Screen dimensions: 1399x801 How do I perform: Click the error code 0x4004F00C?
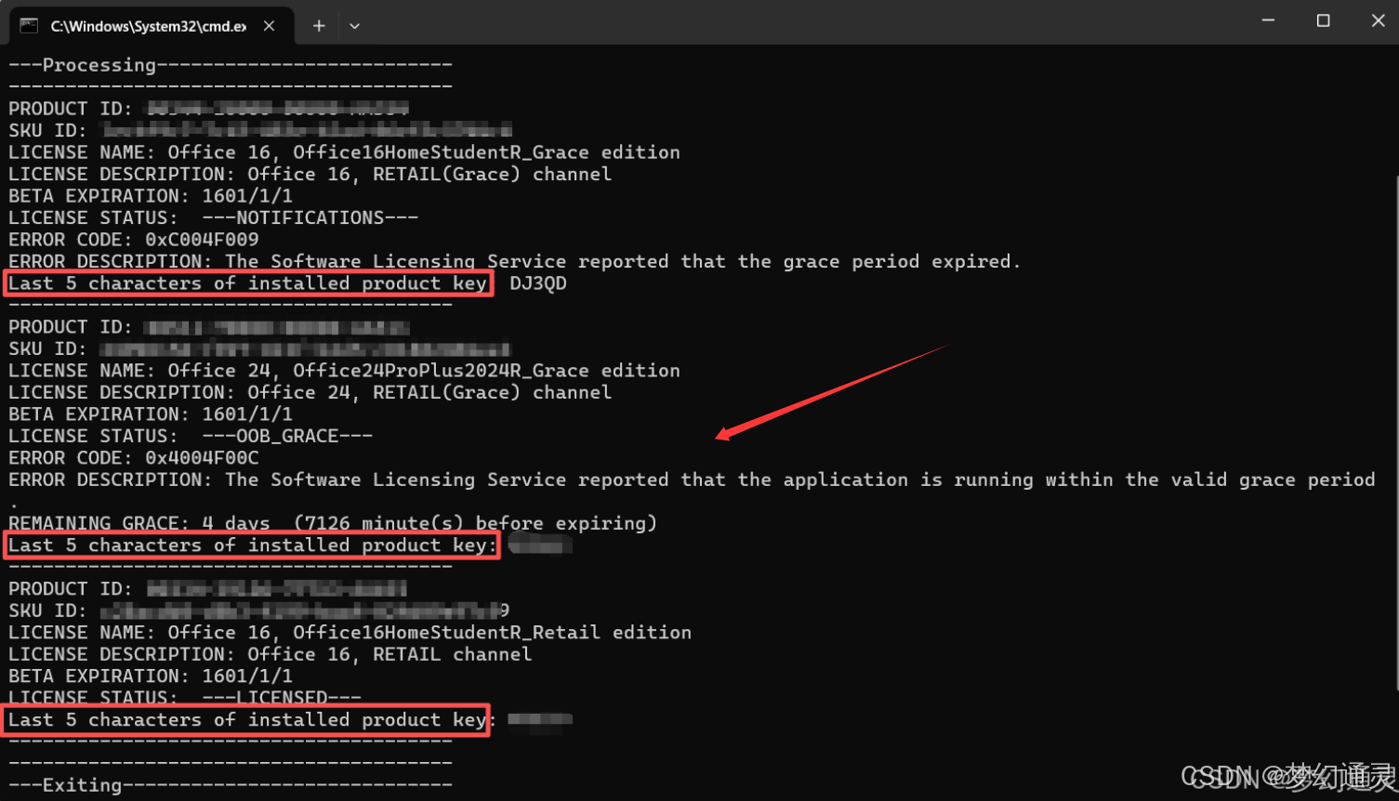[x=202, y=458]
